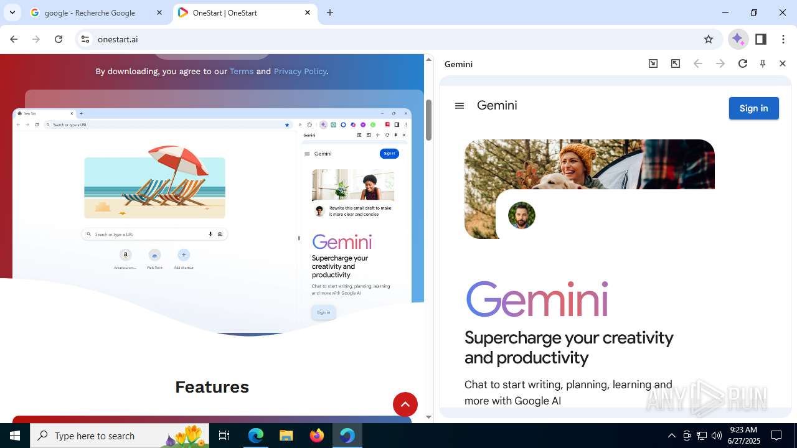Screen dimensions: 797x448
Task: Bookmark this page with the star icon
Action: point(709,39)
